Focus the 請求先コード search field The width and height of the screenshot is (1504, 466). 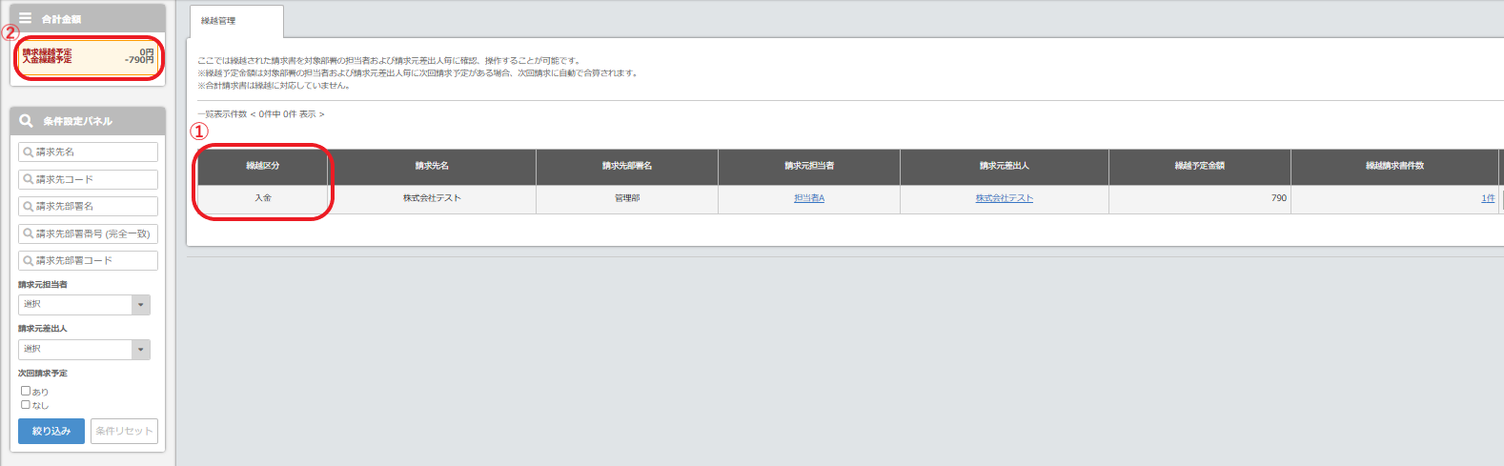click(x=88, y=179)
